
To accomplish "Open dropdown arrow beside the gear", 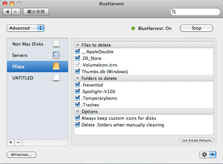I will coord(213,154).
